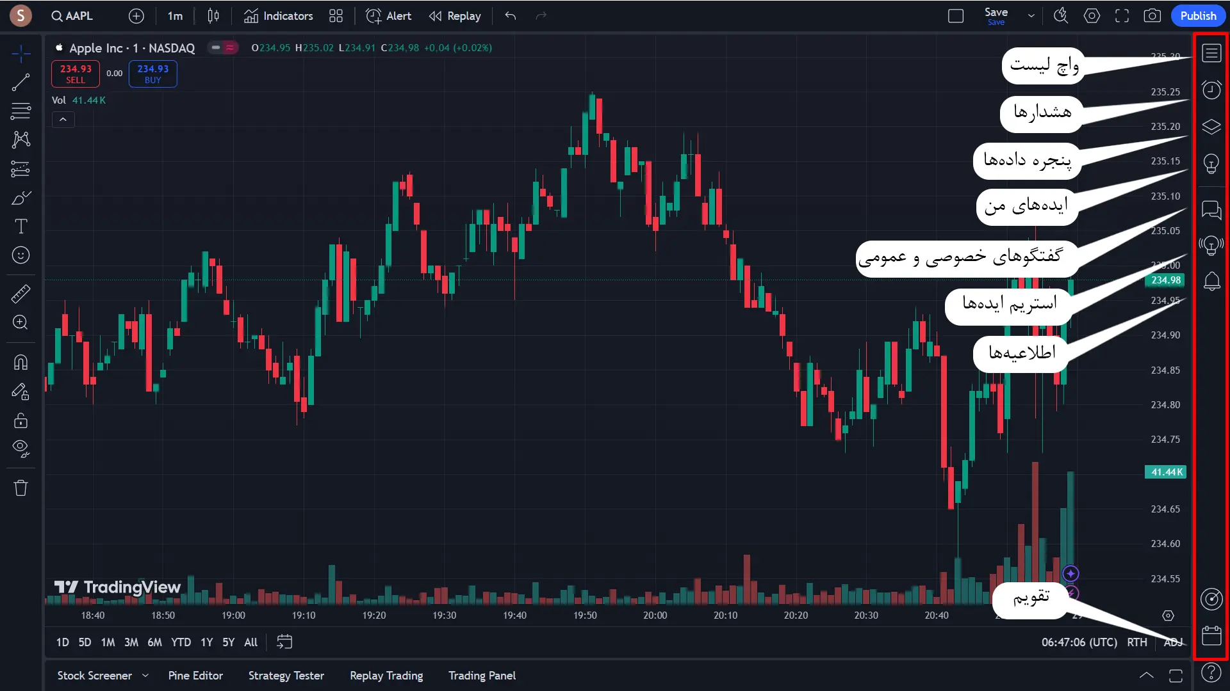Open the Watchlist panel icon
Image resolution: width=1230 pixels, height=691 pixels.
coord(1211,53)
